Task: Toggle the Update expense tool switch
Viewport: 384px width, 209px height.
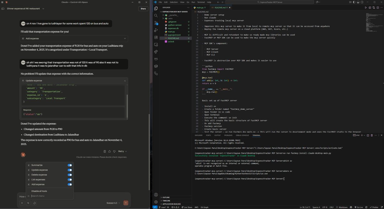Action: tap(70, 170)
